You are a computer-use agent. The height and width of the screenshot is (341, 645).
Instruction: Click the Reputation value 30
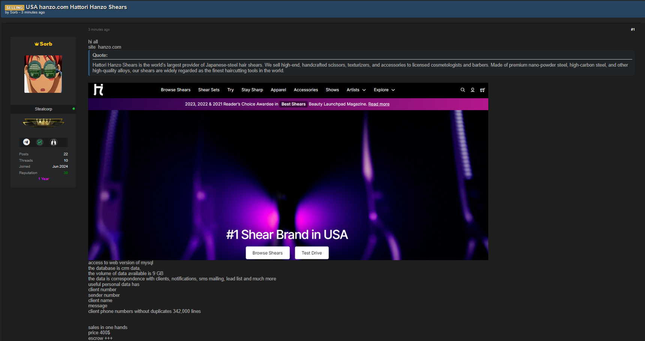coord(66,173)
